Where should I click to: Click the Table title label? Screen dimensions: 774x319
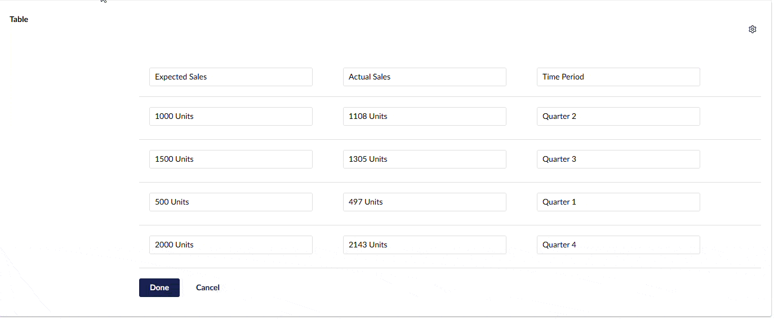click(19, 19)
